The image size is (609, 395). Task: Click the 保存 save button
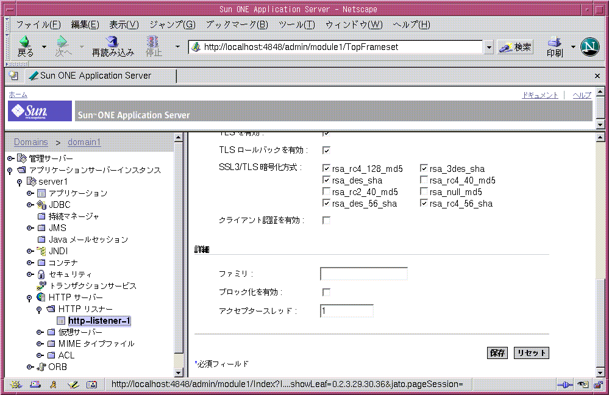pos(497,353)
